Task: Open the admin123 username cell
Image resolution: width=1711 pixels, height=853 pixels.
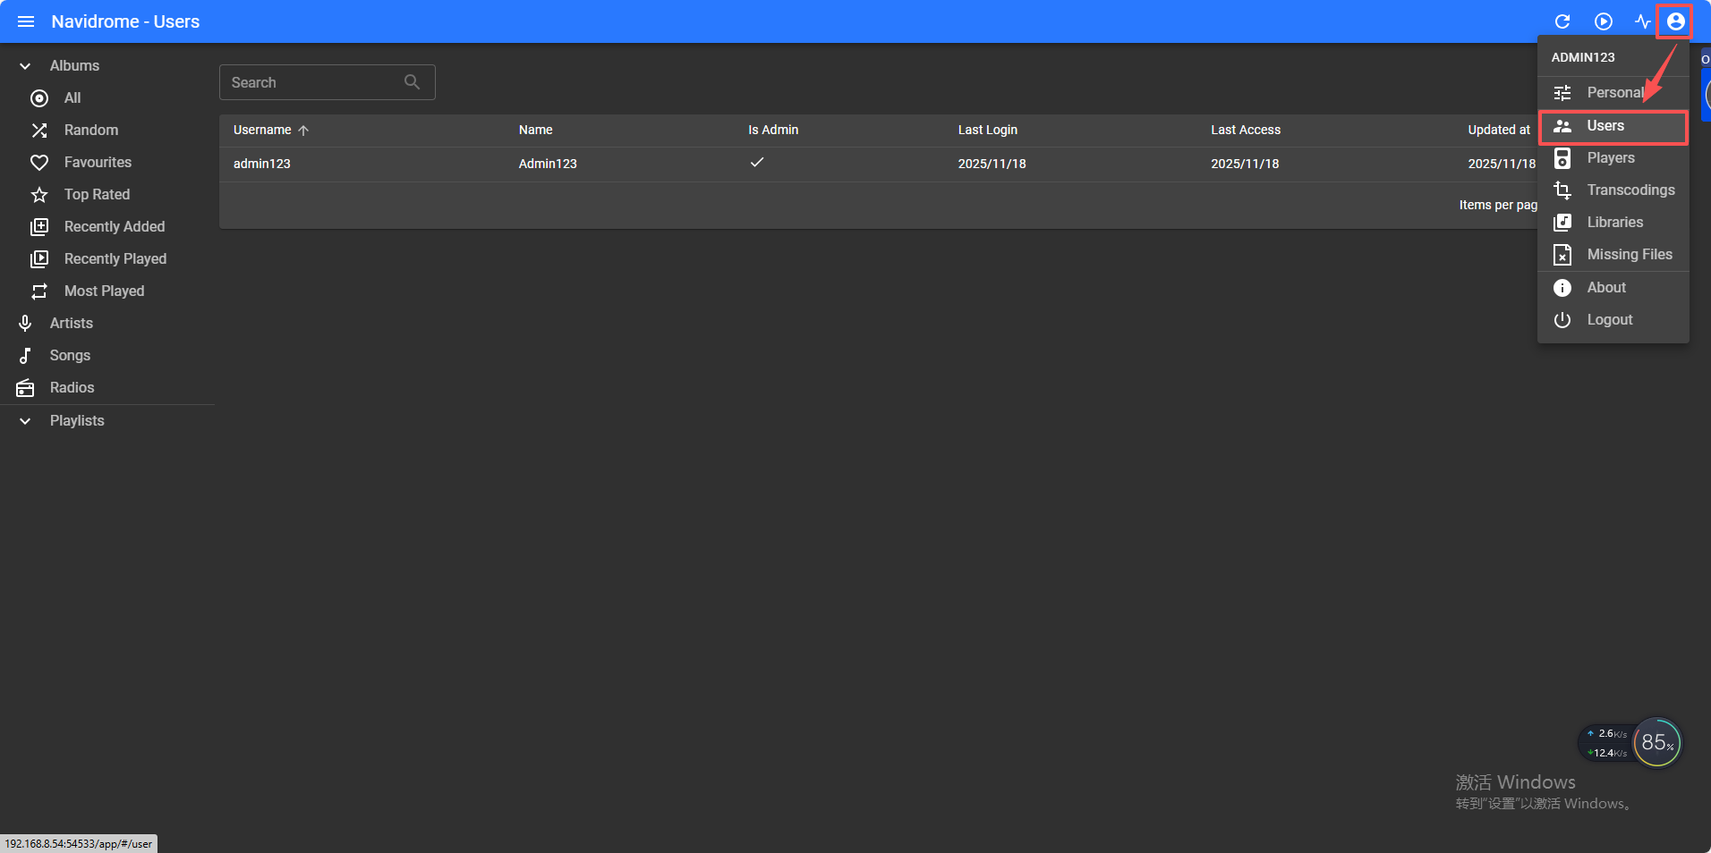Action: (x=262, y=165)
